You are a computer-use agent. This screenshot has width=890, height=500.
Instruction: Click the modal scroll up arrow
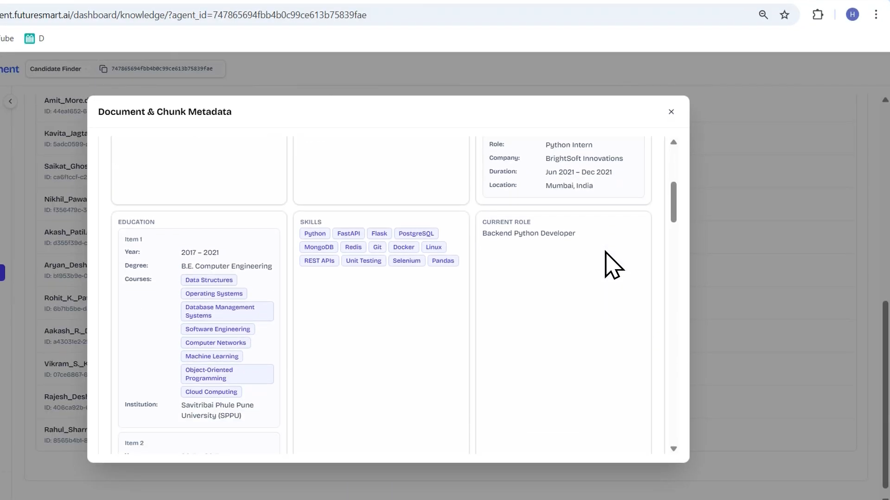(673, 142)
